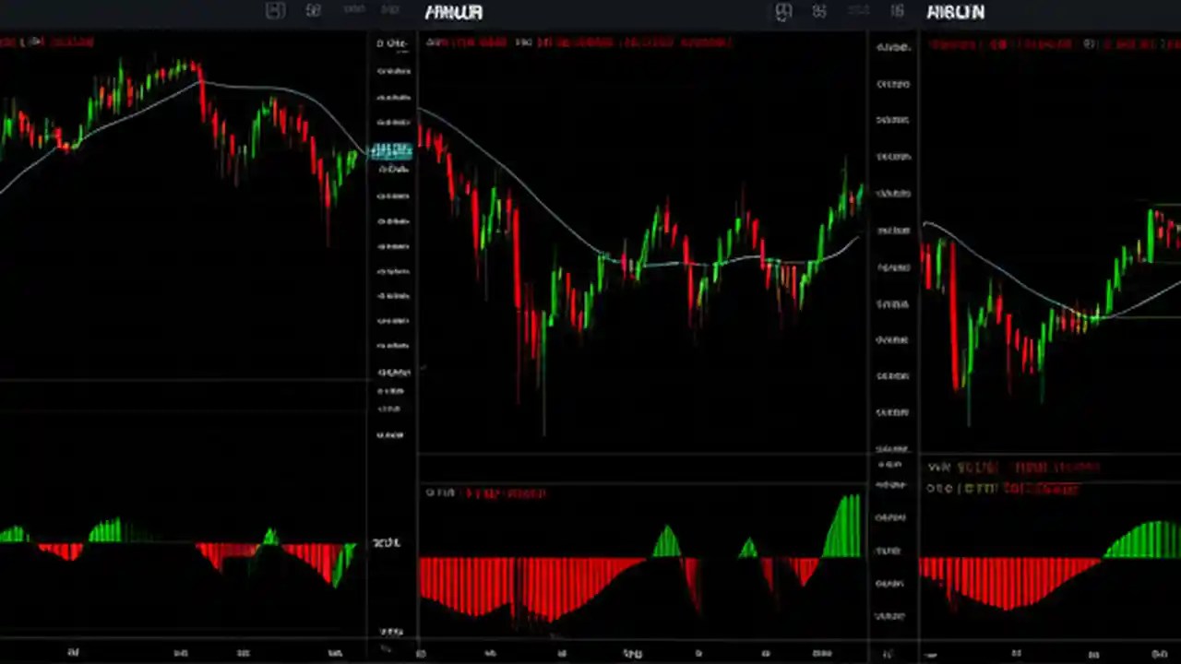This screenshot has width=1181, height=664.
Task: Open the indicators icon on the top toolbar
Action: pos(313,11)
